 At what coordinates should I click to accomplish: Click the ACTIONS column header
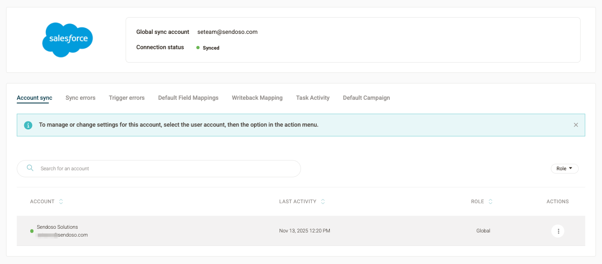point(558,201)
